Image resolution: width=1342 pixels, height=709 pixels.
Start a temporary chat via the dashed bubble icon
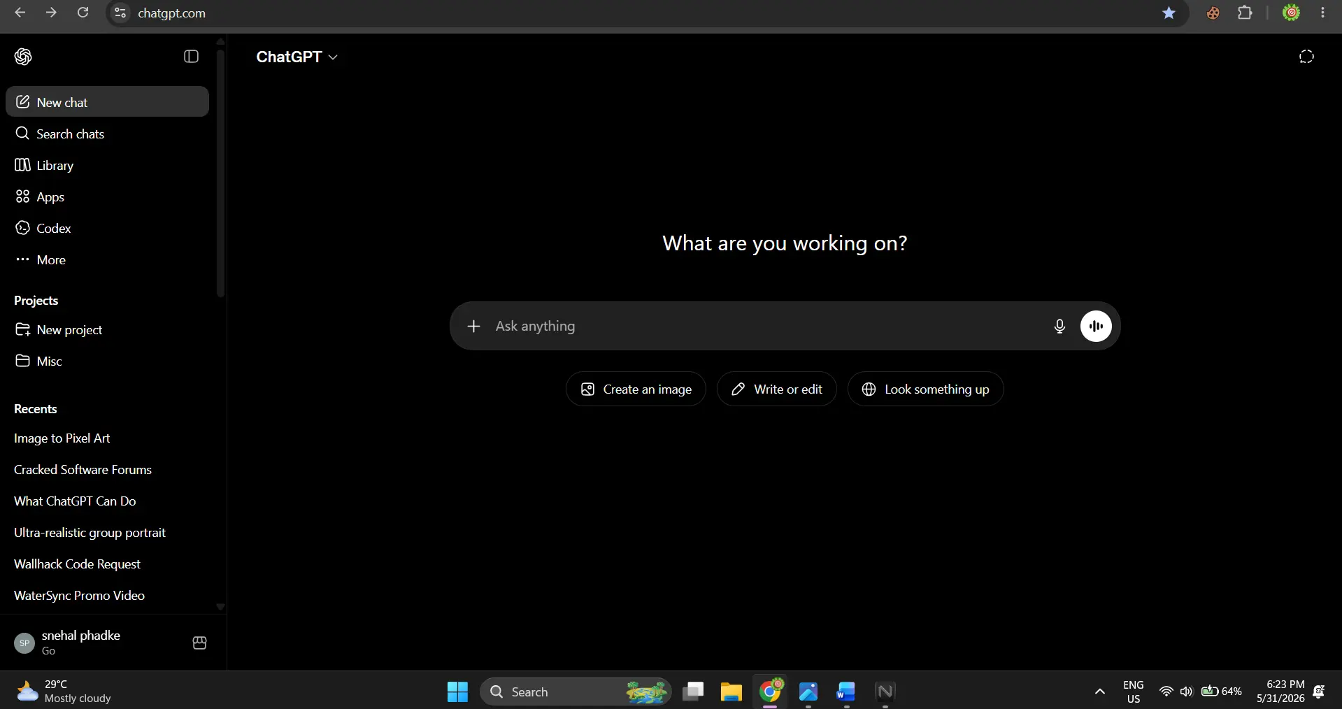click(x=1306, y=57)
